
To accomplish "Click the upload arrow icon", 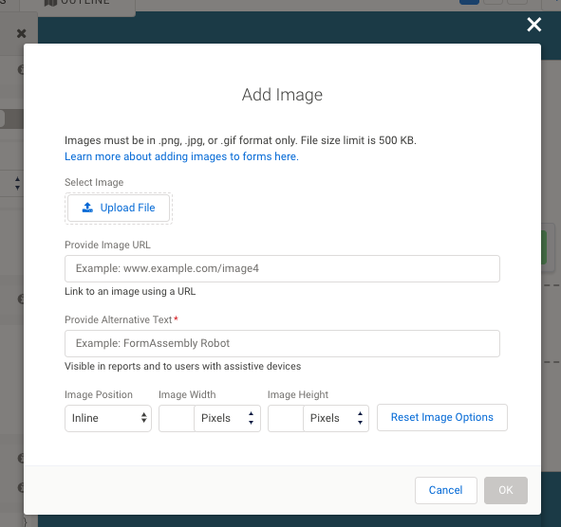I will coord(87,208).
